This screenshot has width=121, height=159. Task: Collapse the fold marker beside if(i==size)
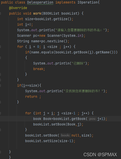pyautogui.click(x=0, y=86)
